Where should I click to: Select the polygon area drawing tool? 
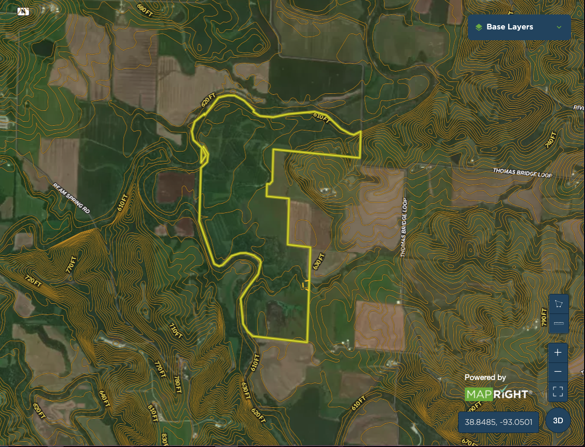pyautogui.click(x=558, y=304)
